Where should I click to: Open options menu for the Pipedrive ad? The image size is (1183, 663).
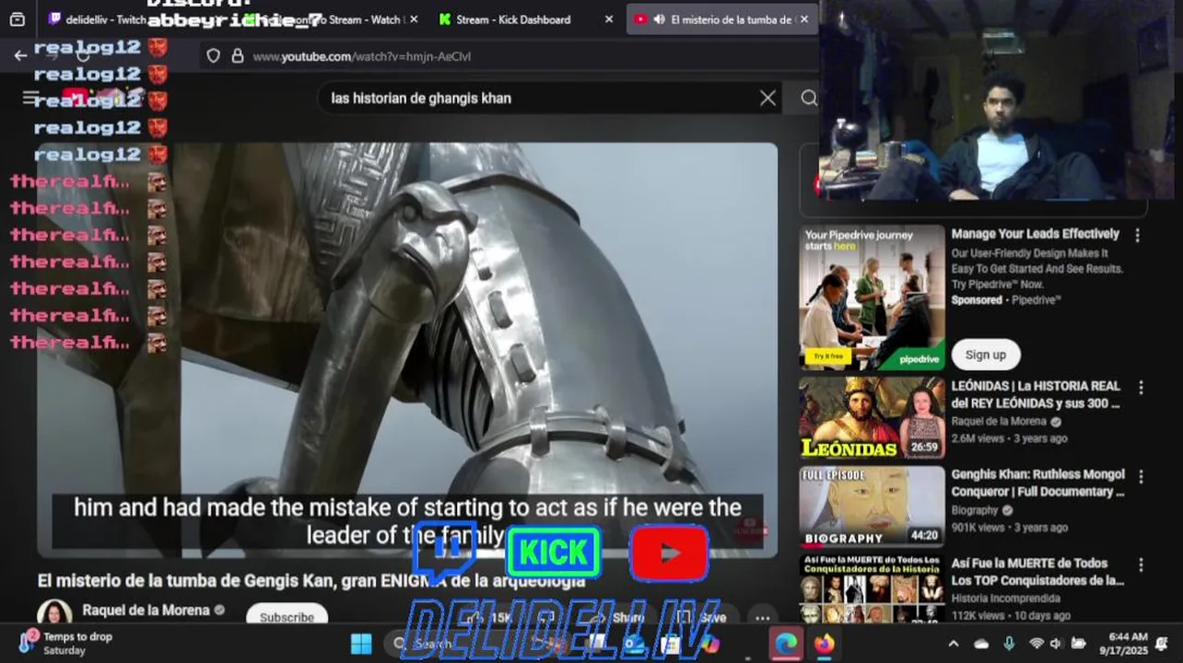(x=1137, y=236)
